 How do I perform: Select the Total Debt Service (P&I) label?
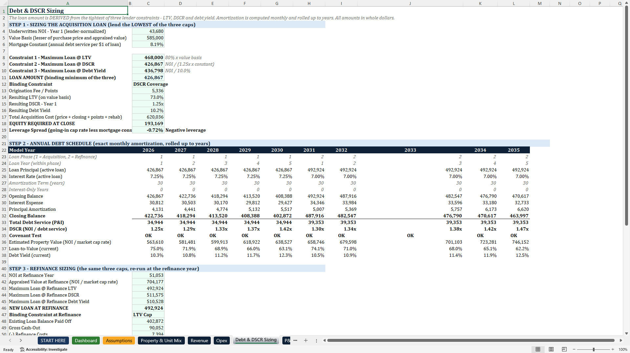pos(36,222)
